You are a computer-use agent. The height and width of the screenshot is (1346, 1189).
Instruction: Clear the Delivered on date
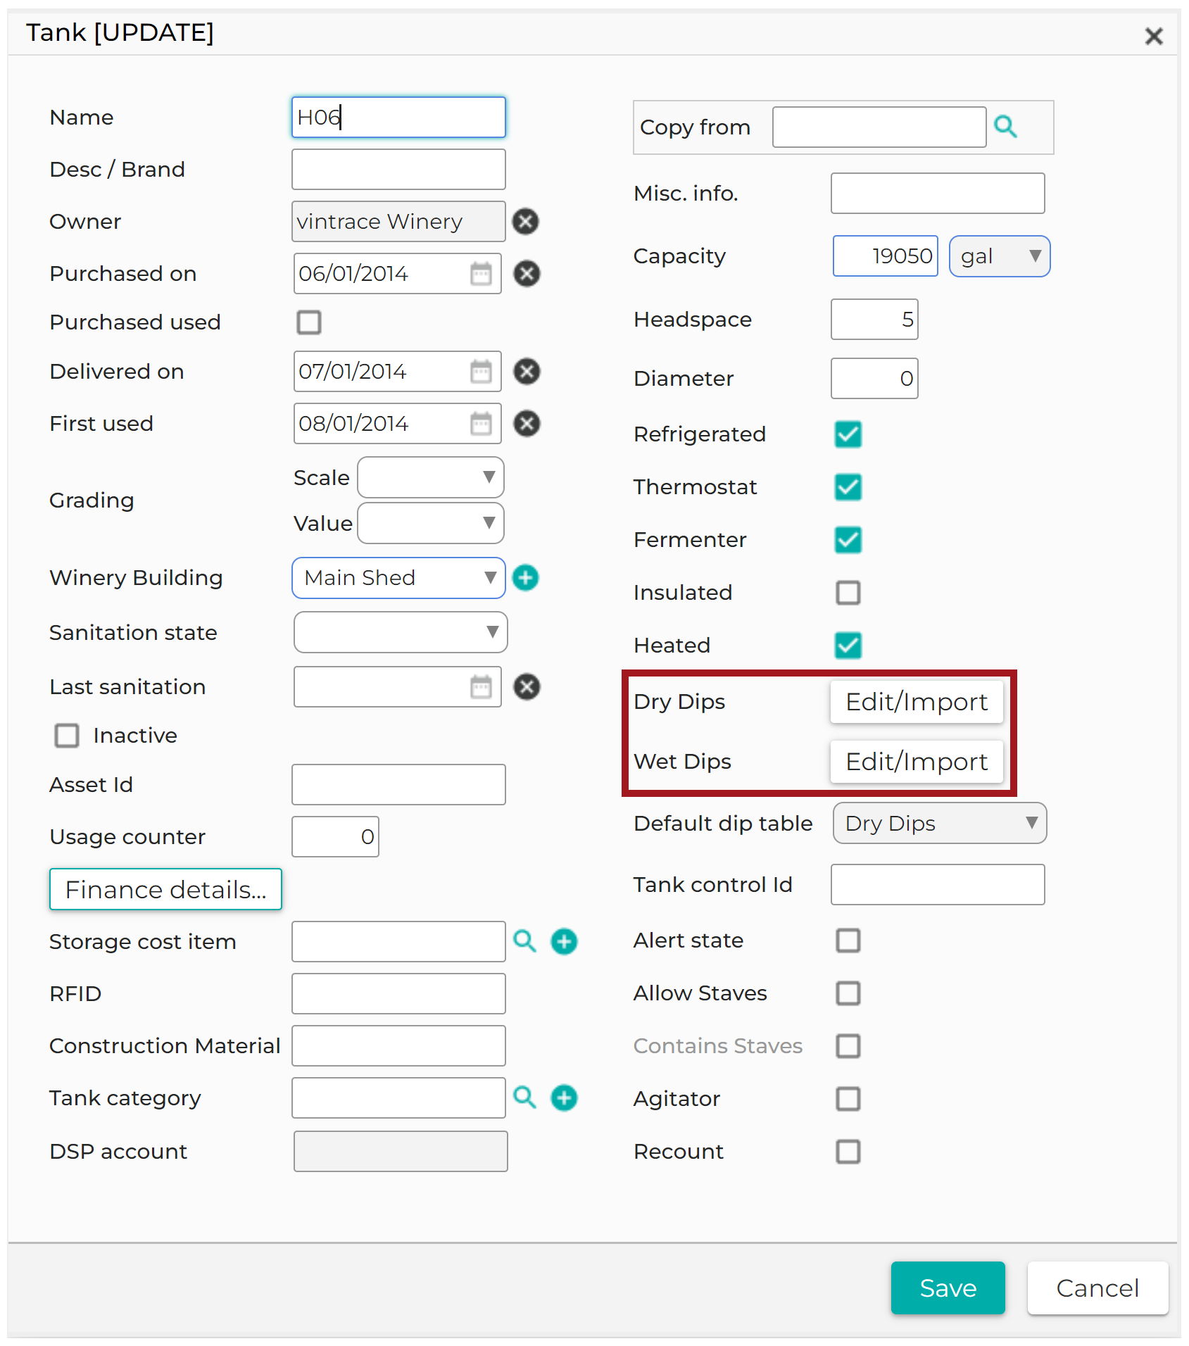[x=526, y=372]
